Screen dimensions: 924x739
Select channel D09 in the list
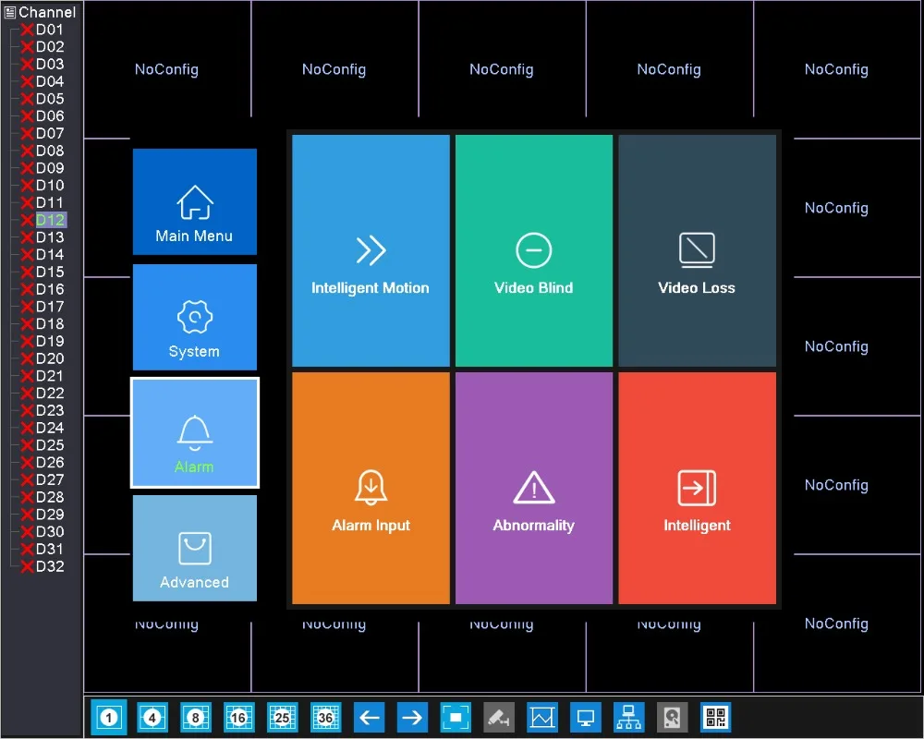[x=50, y=168]
